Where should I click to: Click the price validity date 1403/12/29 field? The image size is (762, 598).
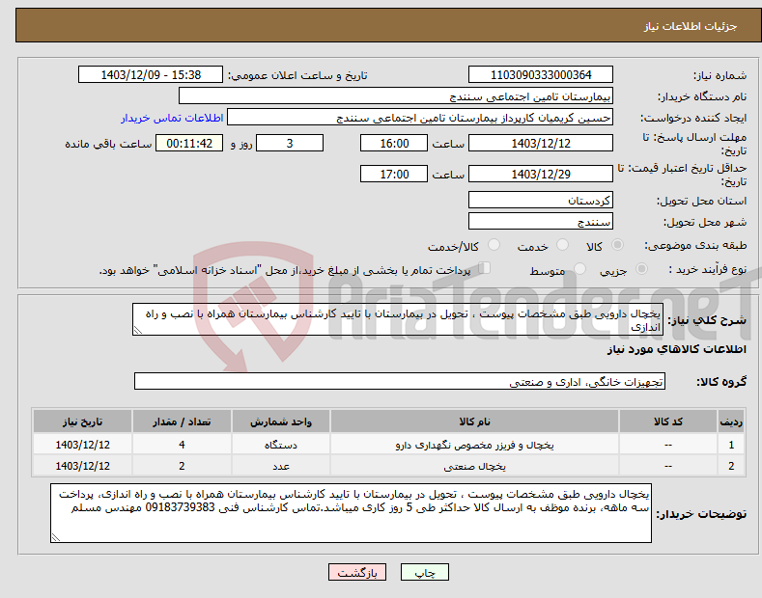pos(541,174)
